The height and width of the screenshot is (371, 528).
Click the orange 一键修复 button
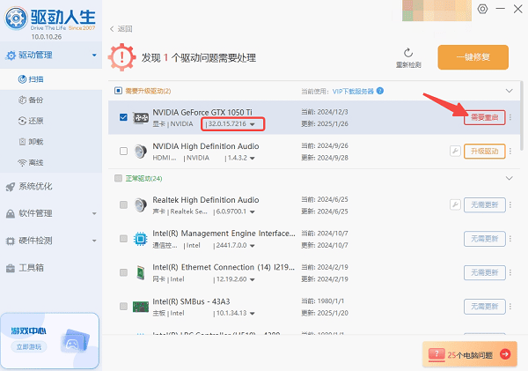click(473, 57)
